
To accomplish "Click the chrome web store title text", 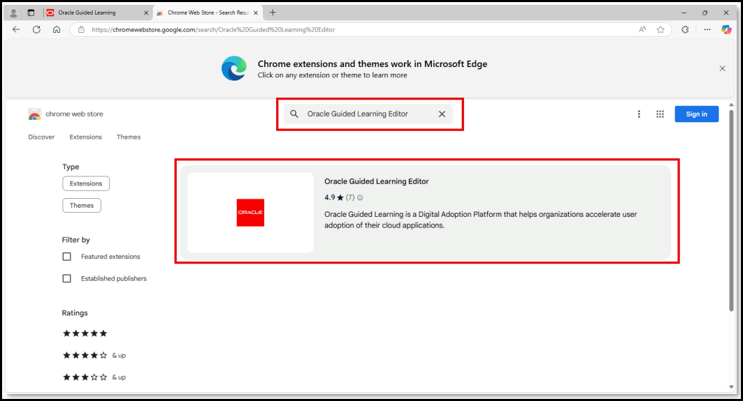I will click(74, 114).
